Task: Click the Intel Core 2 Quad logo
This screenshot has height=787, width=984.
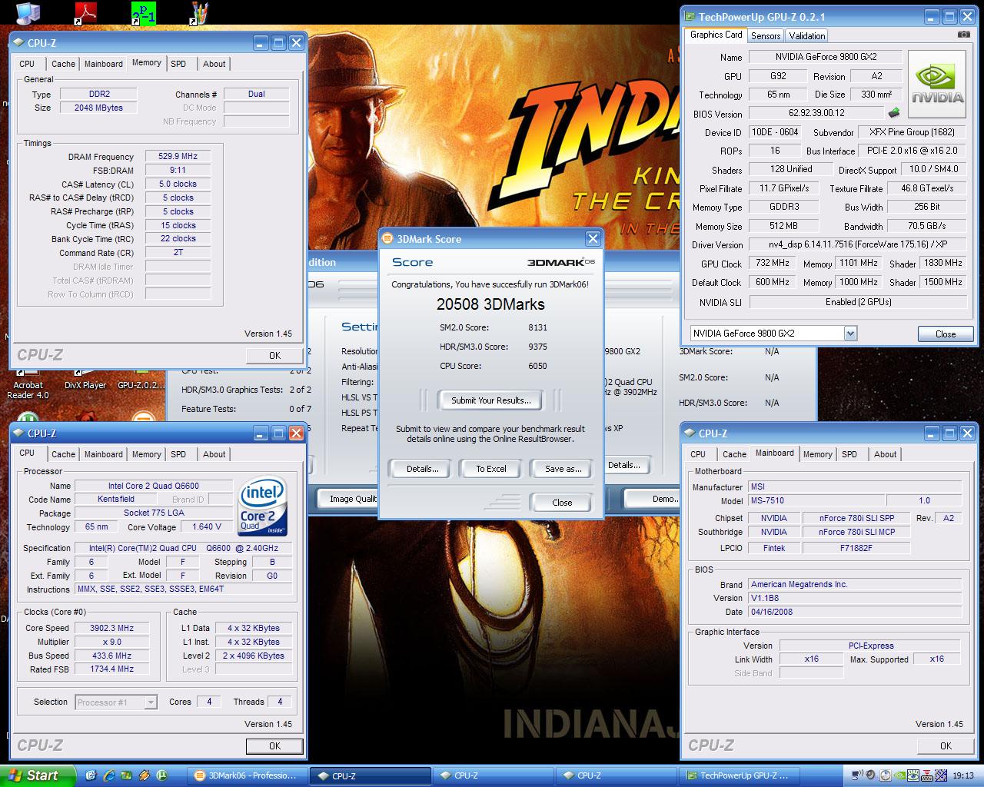Action: pyautogui.click(x=263, y=506)
